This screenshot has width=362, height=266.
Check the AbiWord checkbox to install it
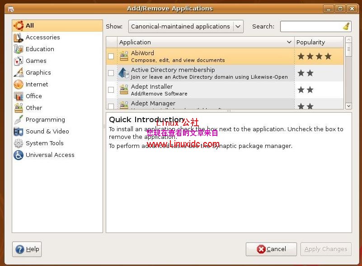pos(111,56)
